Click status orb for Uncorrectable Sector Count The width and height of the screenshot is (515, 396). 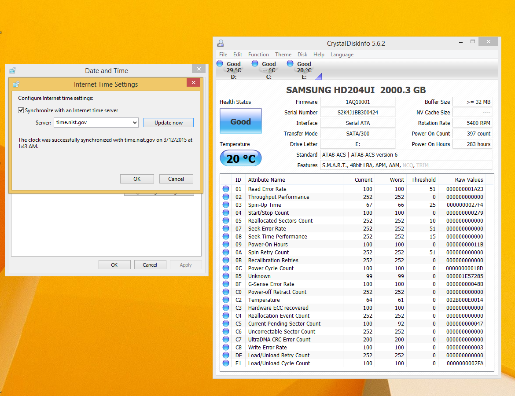tap(226, 331)
